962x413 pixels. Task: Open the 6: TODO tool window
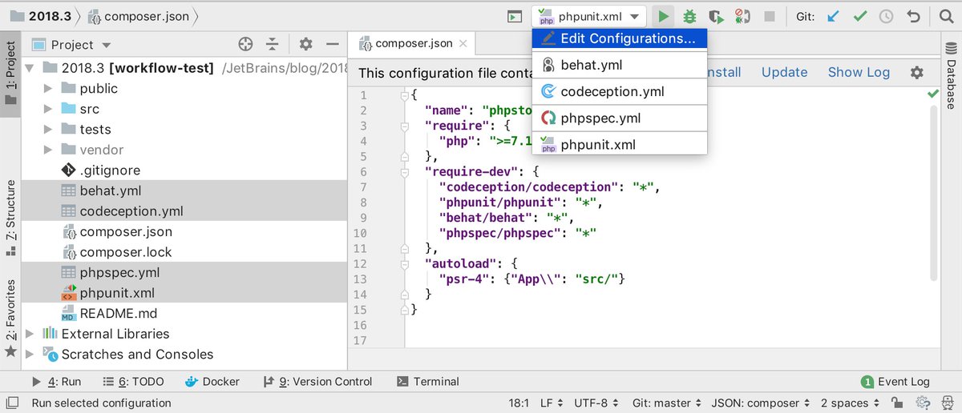coord(132,382)
